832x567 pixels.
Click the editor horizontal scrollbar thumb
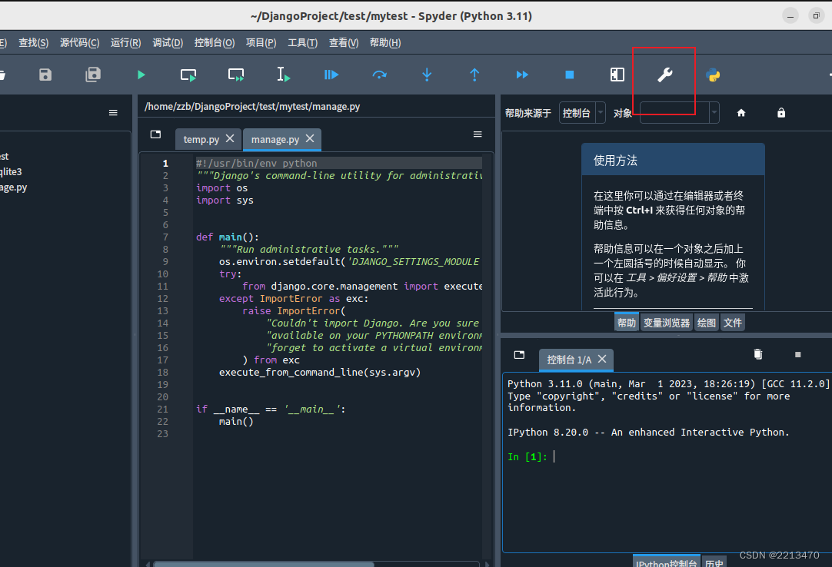[264, 565]
